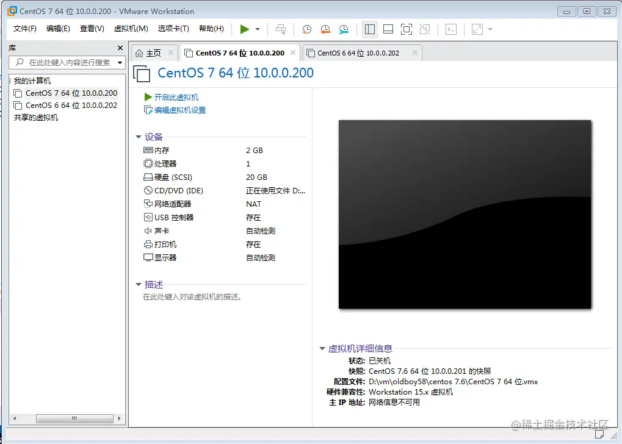Open 处理器 processor device entry

point(160,163)
